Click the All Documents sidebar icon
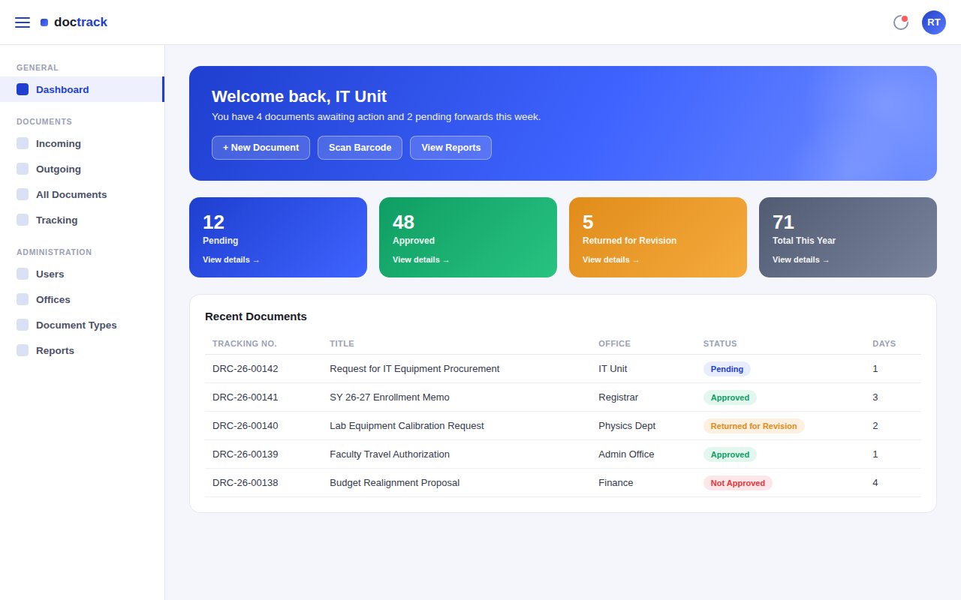Screen dimensions: 961x600 (23, 194)
